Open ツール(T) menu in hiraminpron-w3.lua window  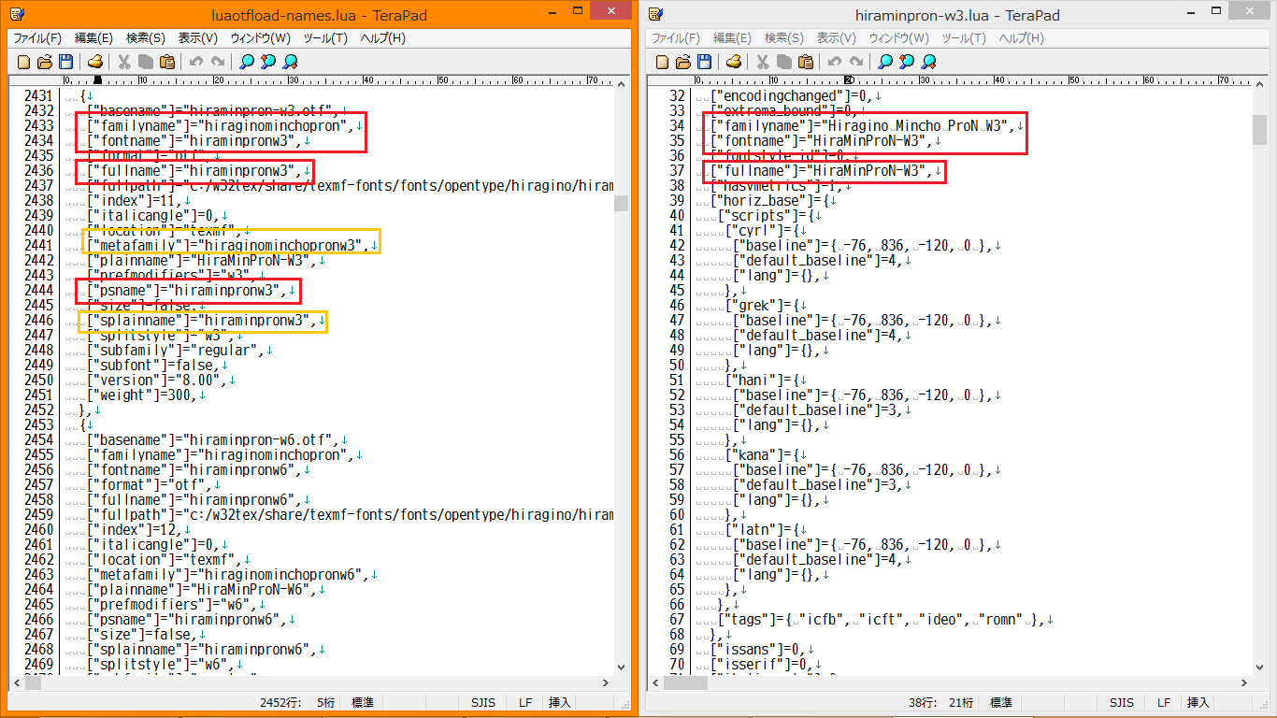[x=964, y=38]
